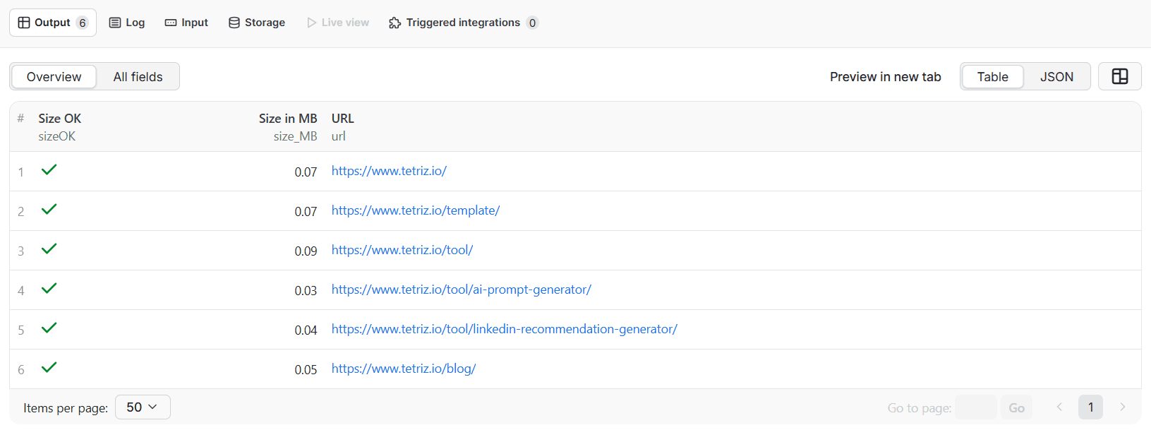Image resolution: width=1151 pixels, height=430 pixels.
Task: Open the Input tab
Action: point(186,23)
